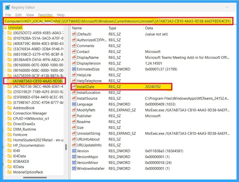Open the View menu
Viewport: 239px width, 182px height.
(x=30, y=15)
